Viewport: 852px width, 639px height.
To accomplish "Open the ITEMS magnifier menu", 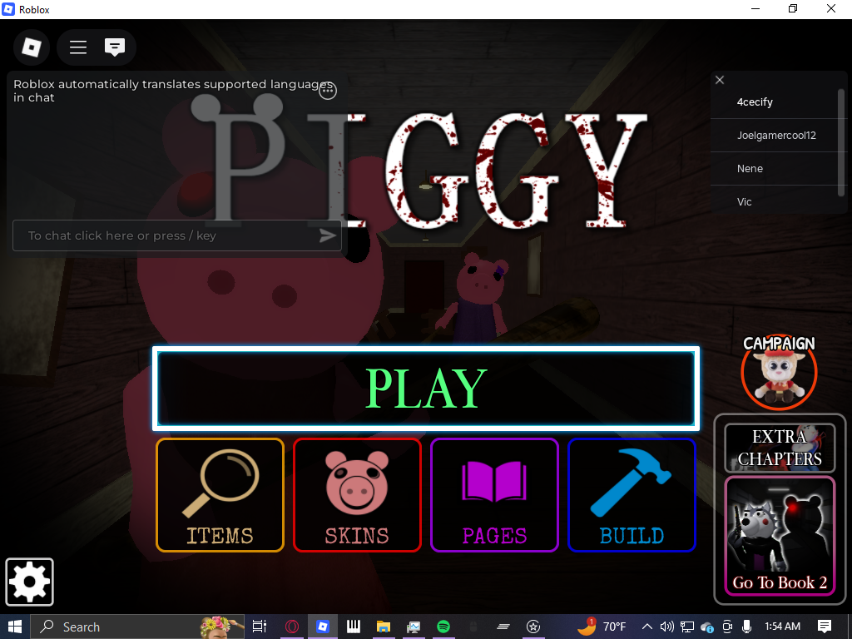I will click(220, 495).
